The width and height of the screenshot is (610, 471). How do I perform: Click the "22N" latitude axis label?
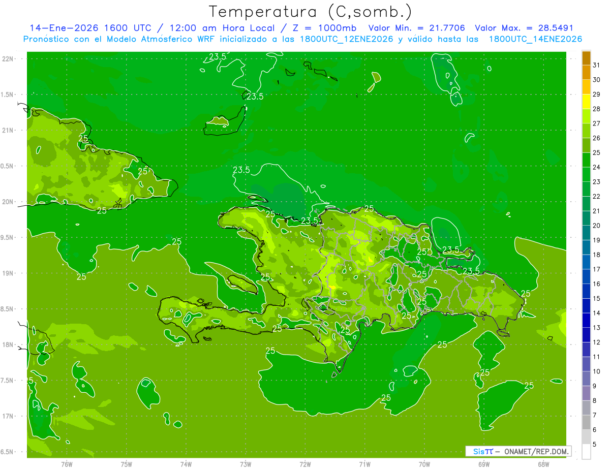8,59
